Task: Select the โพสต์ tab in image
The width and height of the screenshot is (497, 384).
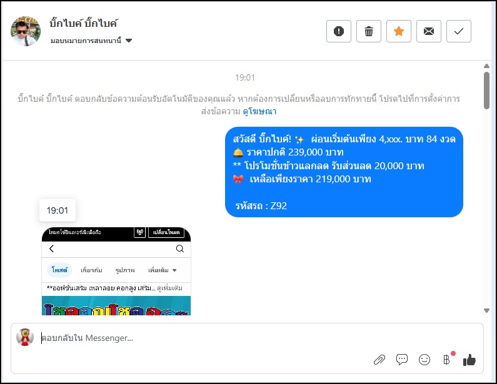Action: pyautogui.click(x=59, y=270)
